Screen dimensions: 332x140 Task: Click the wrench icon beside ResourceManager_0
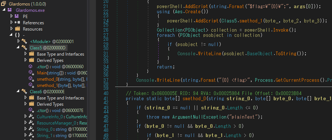[31, 123]
